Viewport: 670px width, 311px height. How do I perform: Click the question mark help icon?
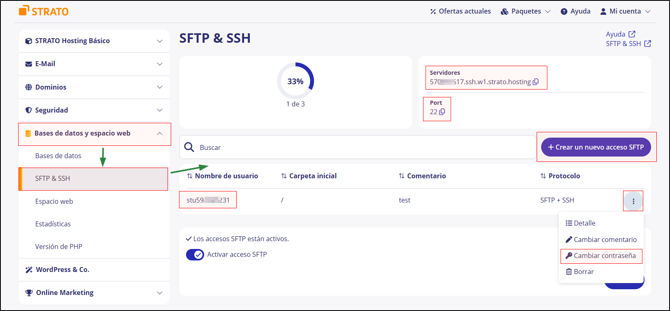tap(564, 12)
